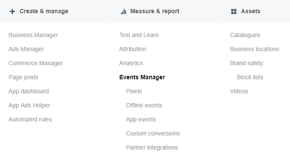This screenshot has width=290, height=164.
Task: Launch App Ads Helper
Action: pos(29,105)
